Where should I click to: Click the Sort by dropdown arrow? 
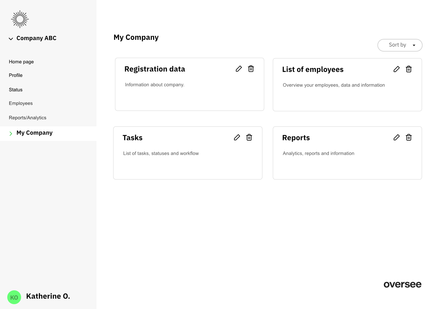pos(414,45)
